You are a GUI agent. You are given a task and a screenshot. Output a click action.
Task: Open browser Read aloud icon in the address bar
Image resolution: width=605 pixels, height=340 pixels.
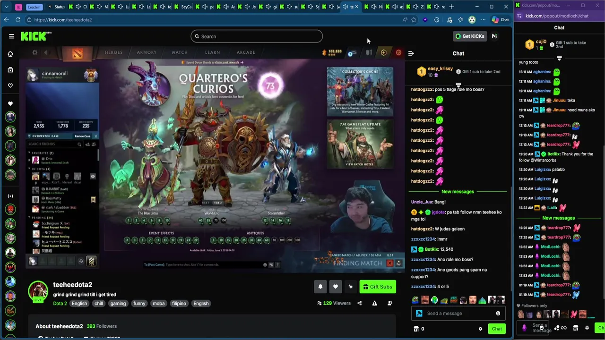(405, 20)
